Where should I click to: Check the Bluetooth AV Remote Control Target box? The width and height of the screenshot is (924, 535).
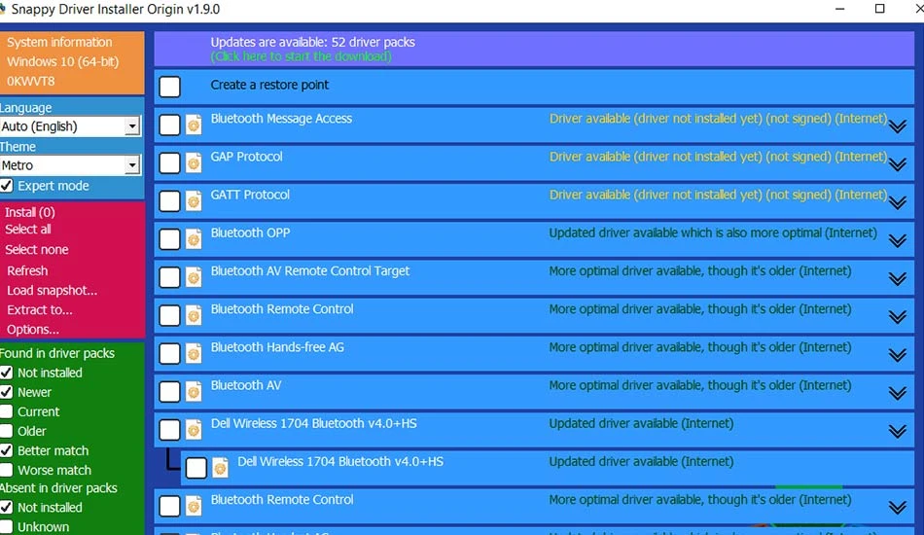click(x=169, y=277)
